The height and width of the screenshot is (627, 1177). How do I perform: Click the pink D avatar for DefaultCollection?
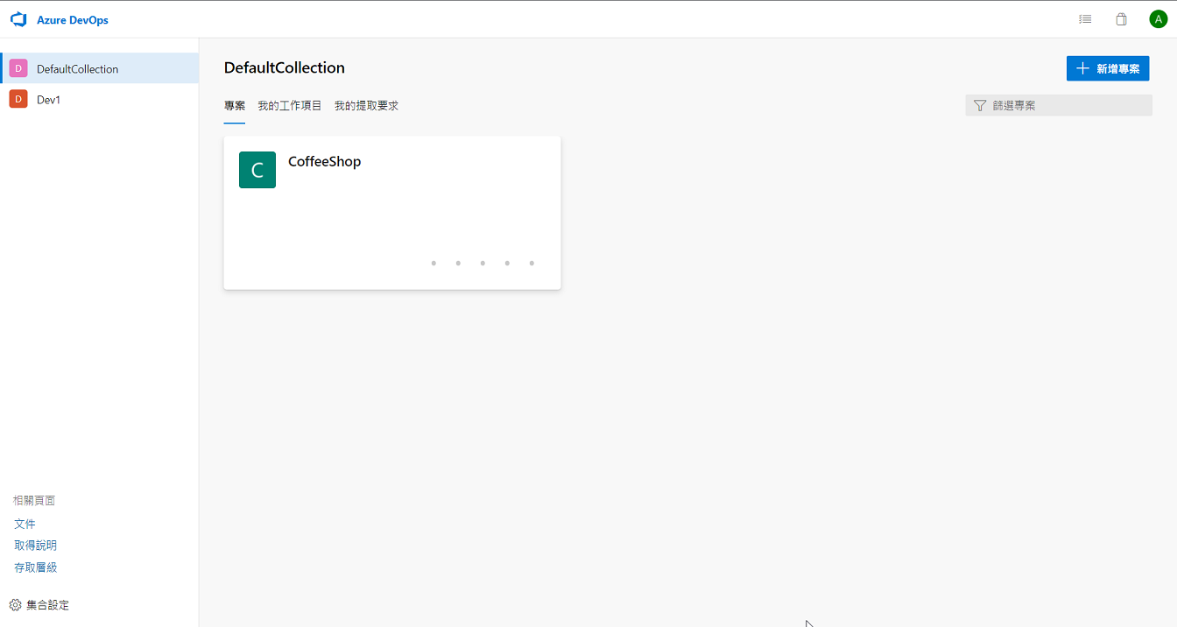[18, 67]
